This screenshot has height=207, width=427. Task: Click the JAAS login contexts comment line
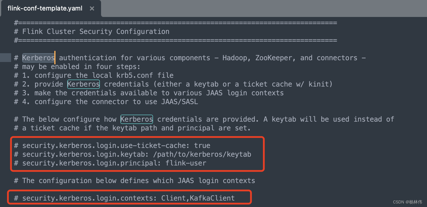134,180
